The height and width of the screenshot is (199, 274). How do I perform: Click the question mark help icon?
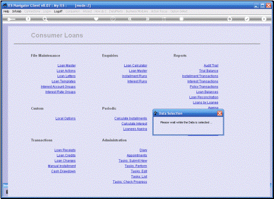[x=28, y=19]
